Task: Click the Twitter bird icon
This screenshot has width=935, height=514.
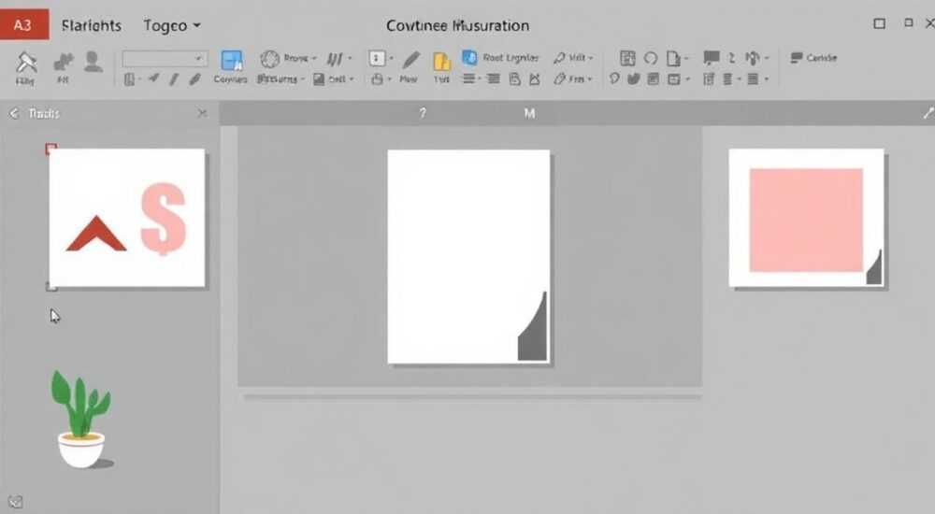Action: [x=633, y=79]
